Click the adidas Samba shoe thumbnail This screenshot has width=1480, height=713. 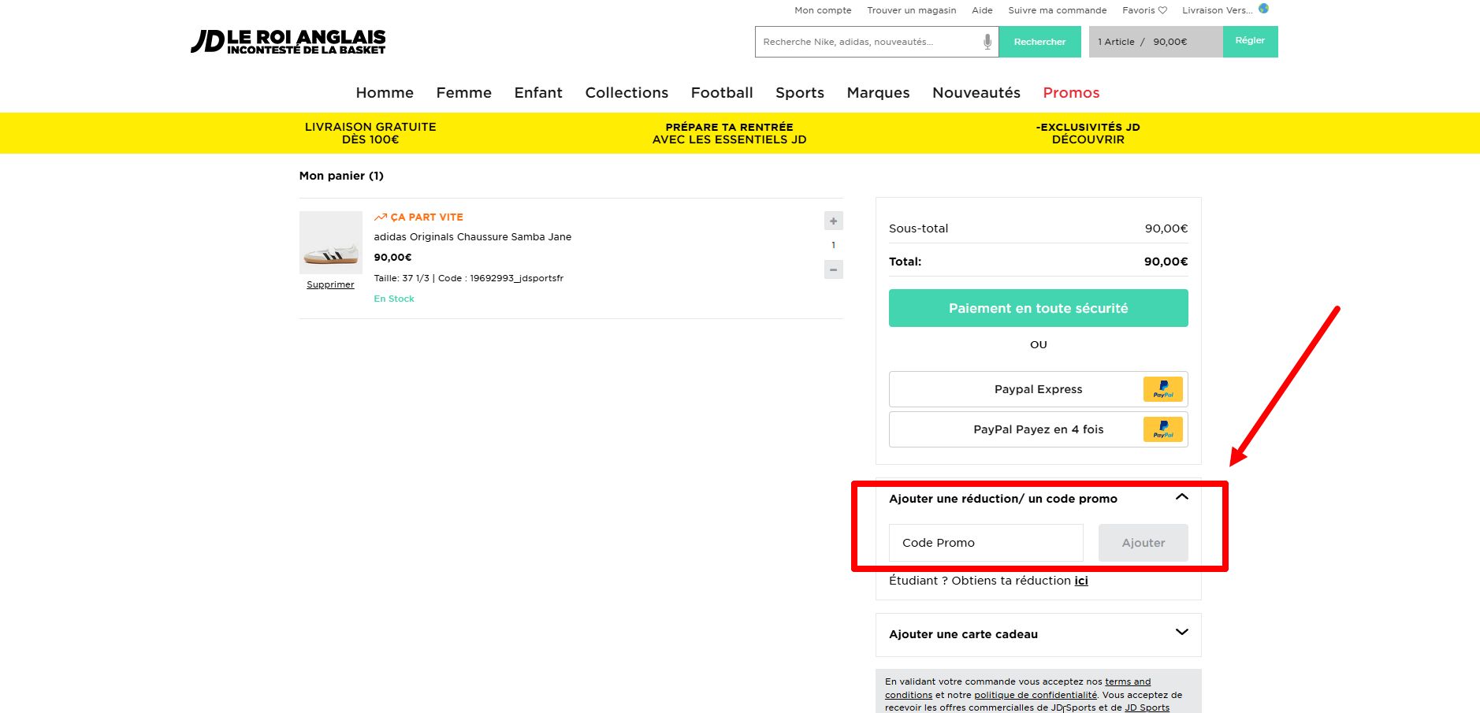coord(331,243)
